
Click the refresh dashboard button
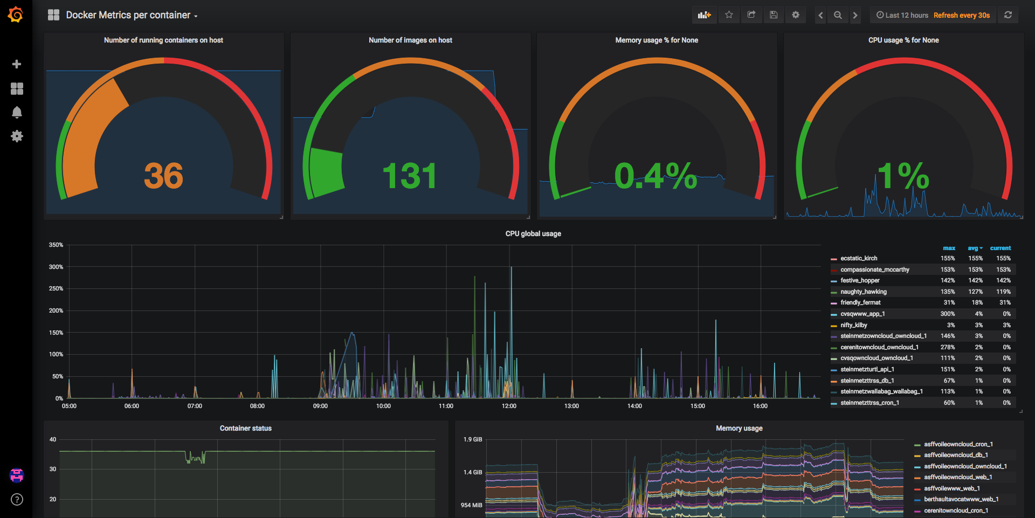pos(1008,15)
